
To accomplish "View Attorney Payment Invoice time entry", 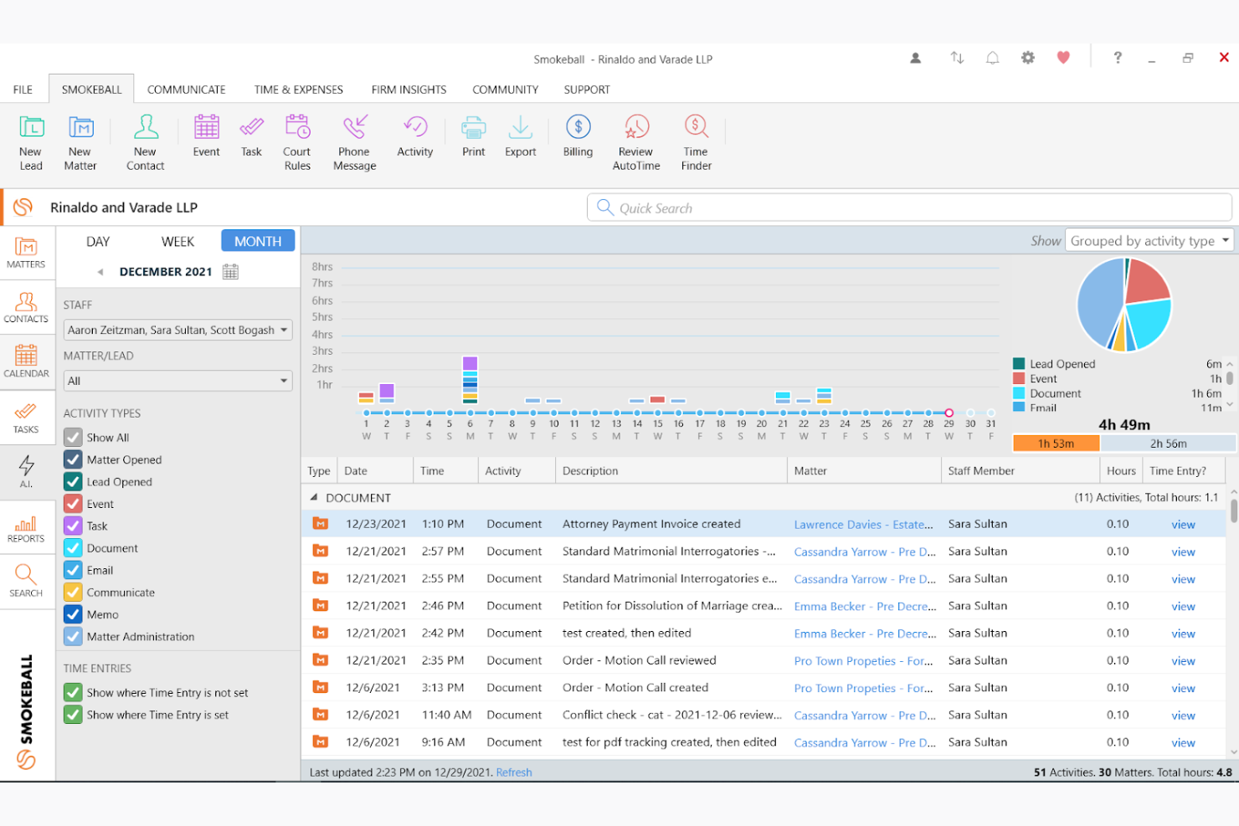I will pos(1183,525).
